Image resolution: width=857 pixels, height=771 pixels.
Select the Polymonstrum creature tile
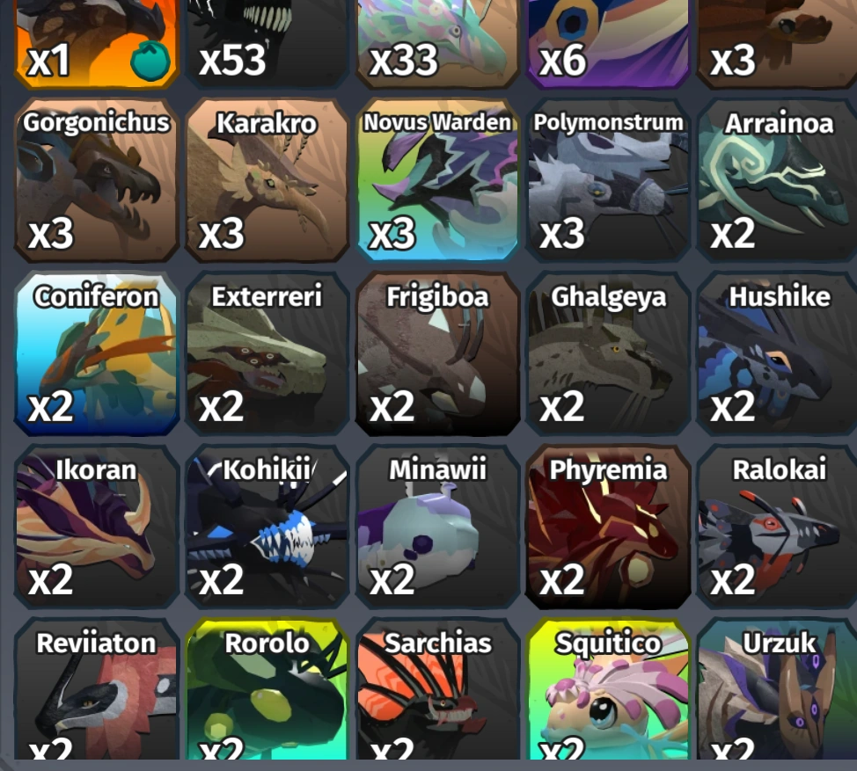[x=608, y=180]
